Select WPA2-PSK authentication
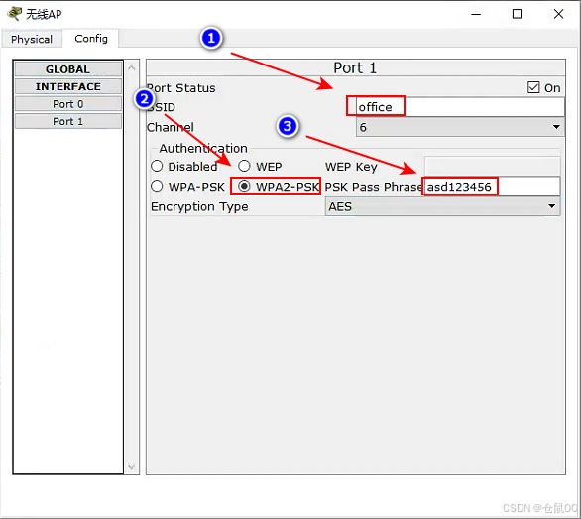 244,186
